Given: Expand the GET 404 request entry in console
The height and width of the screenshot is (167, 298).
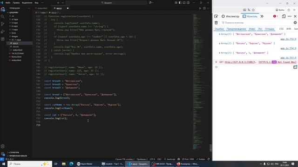Looking at the screenshot, I should (216, 62).
